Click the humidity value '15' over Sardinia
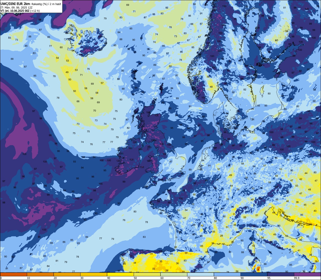This screenshot has height=280, width=321. pyautogui.click(x=256, y=261)
